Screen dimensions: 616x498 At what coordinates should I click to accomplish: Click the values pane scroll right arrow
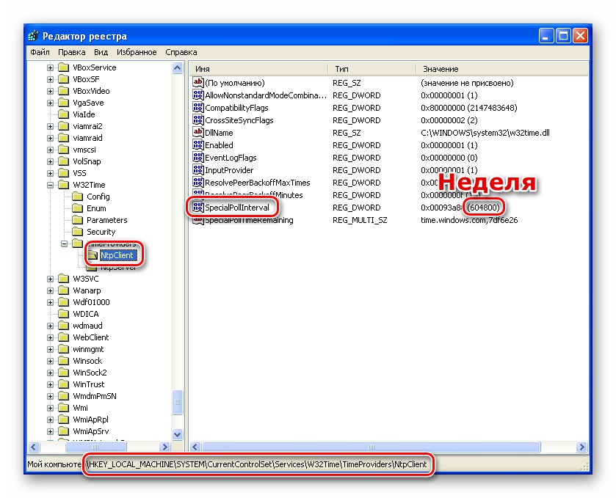click(581, 447)
